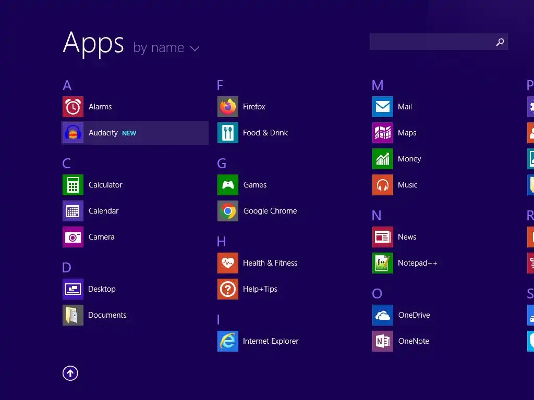Viewport: 534px width, 400px height.
Task: Select the letter N group header
Action: (377, 216)
